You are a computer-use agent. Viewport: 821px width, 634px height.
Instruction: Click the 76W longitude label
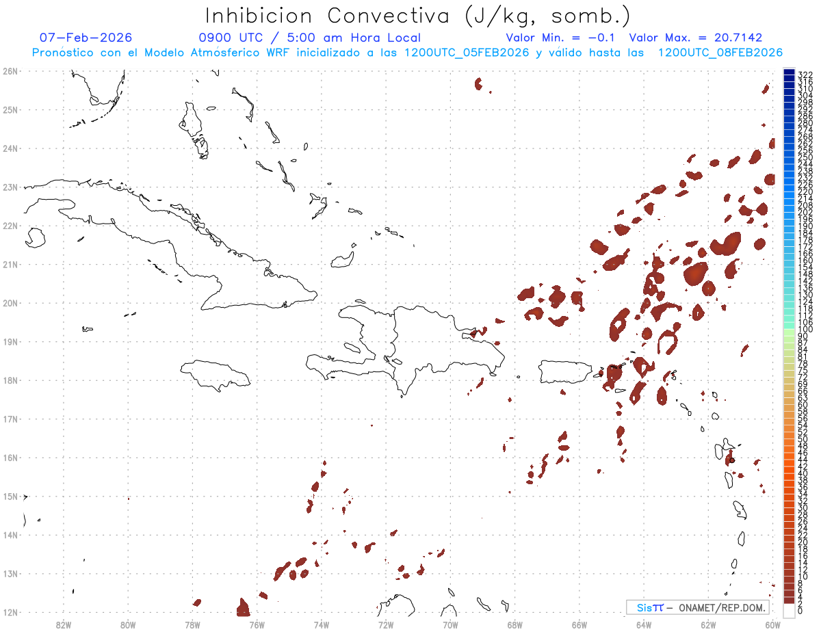(x=257, y=624)
